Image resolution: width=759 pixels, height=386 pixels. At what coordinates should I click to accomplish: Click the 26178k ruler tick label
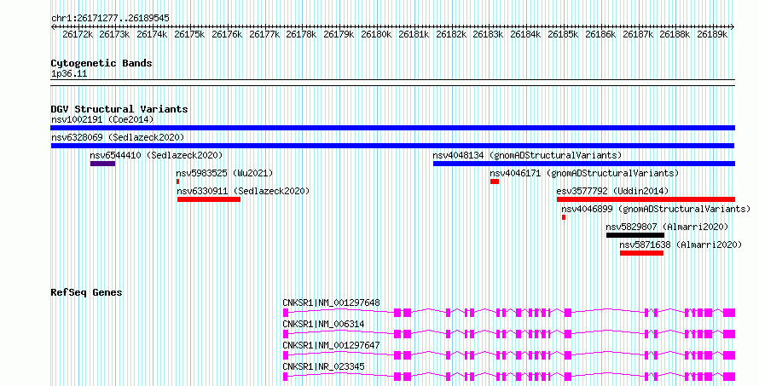[x=301, y=34]
